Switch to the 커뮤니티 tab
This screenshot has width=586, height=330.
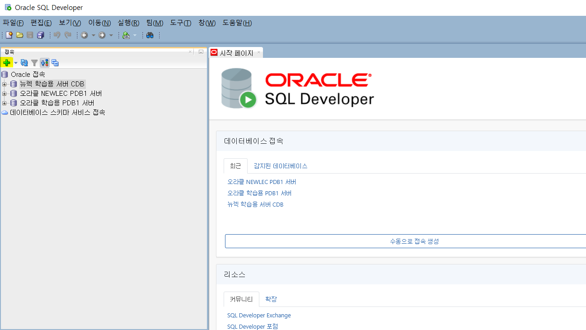241,299
